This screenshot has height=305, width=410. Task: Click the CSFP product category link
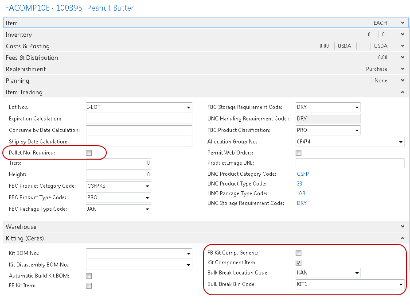click(303, 174)
